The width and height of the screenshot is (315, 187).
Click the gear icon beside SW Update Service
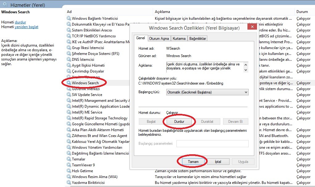69,95
